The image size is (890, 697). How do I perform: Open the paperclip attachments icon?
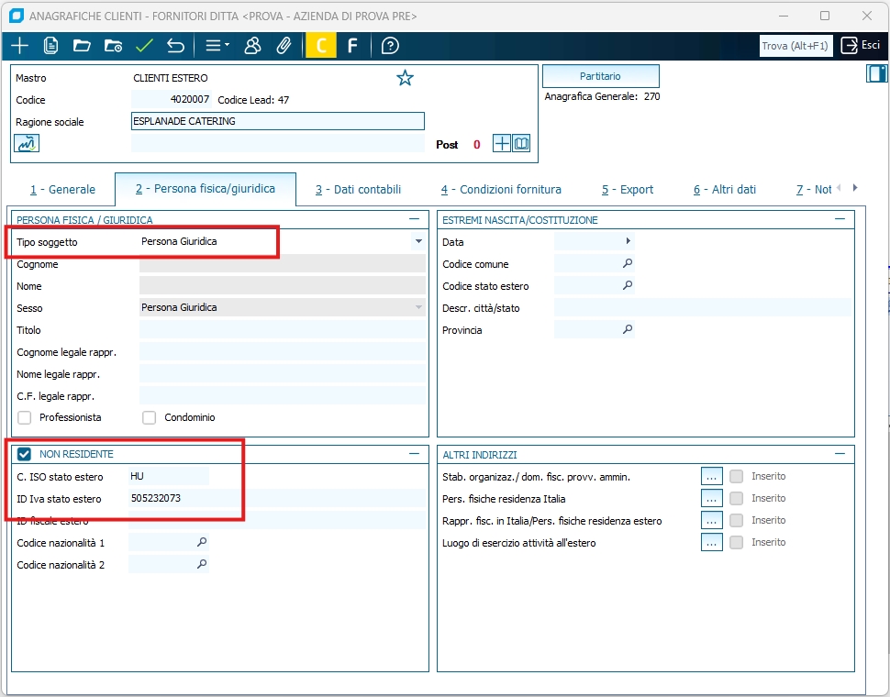point(284,46)
